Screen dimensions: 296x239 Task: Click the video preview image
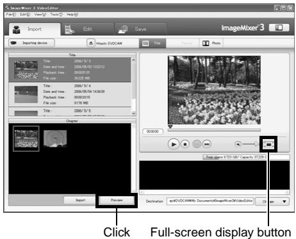pyautogui.click(x=214, y=90)
